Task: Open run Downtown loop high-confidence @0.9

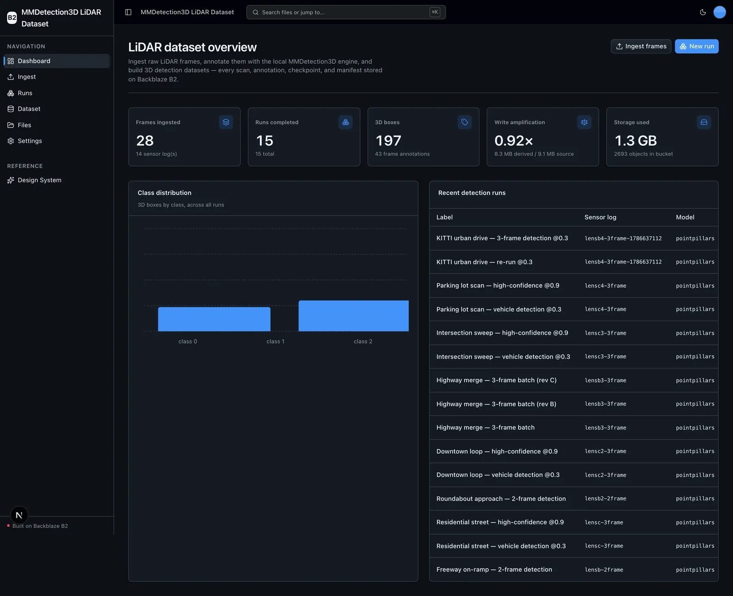Action: [497, 451]
